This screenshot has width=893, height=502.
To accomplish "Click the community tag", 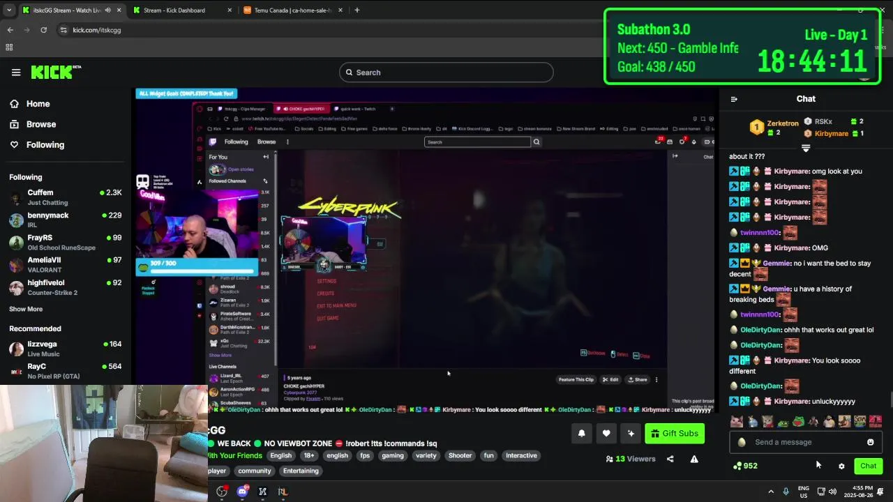I will point(255,471).
